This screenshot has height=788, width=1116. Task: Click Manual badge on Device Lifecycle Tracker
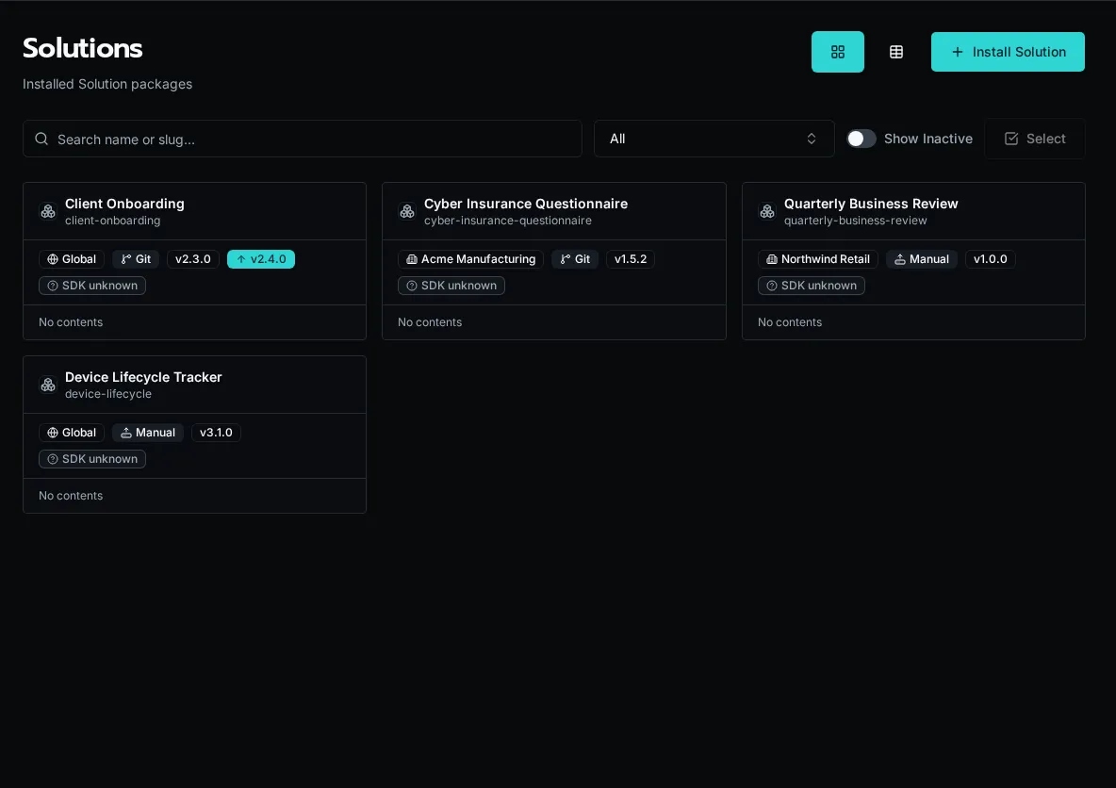click(x=148, y=433)
